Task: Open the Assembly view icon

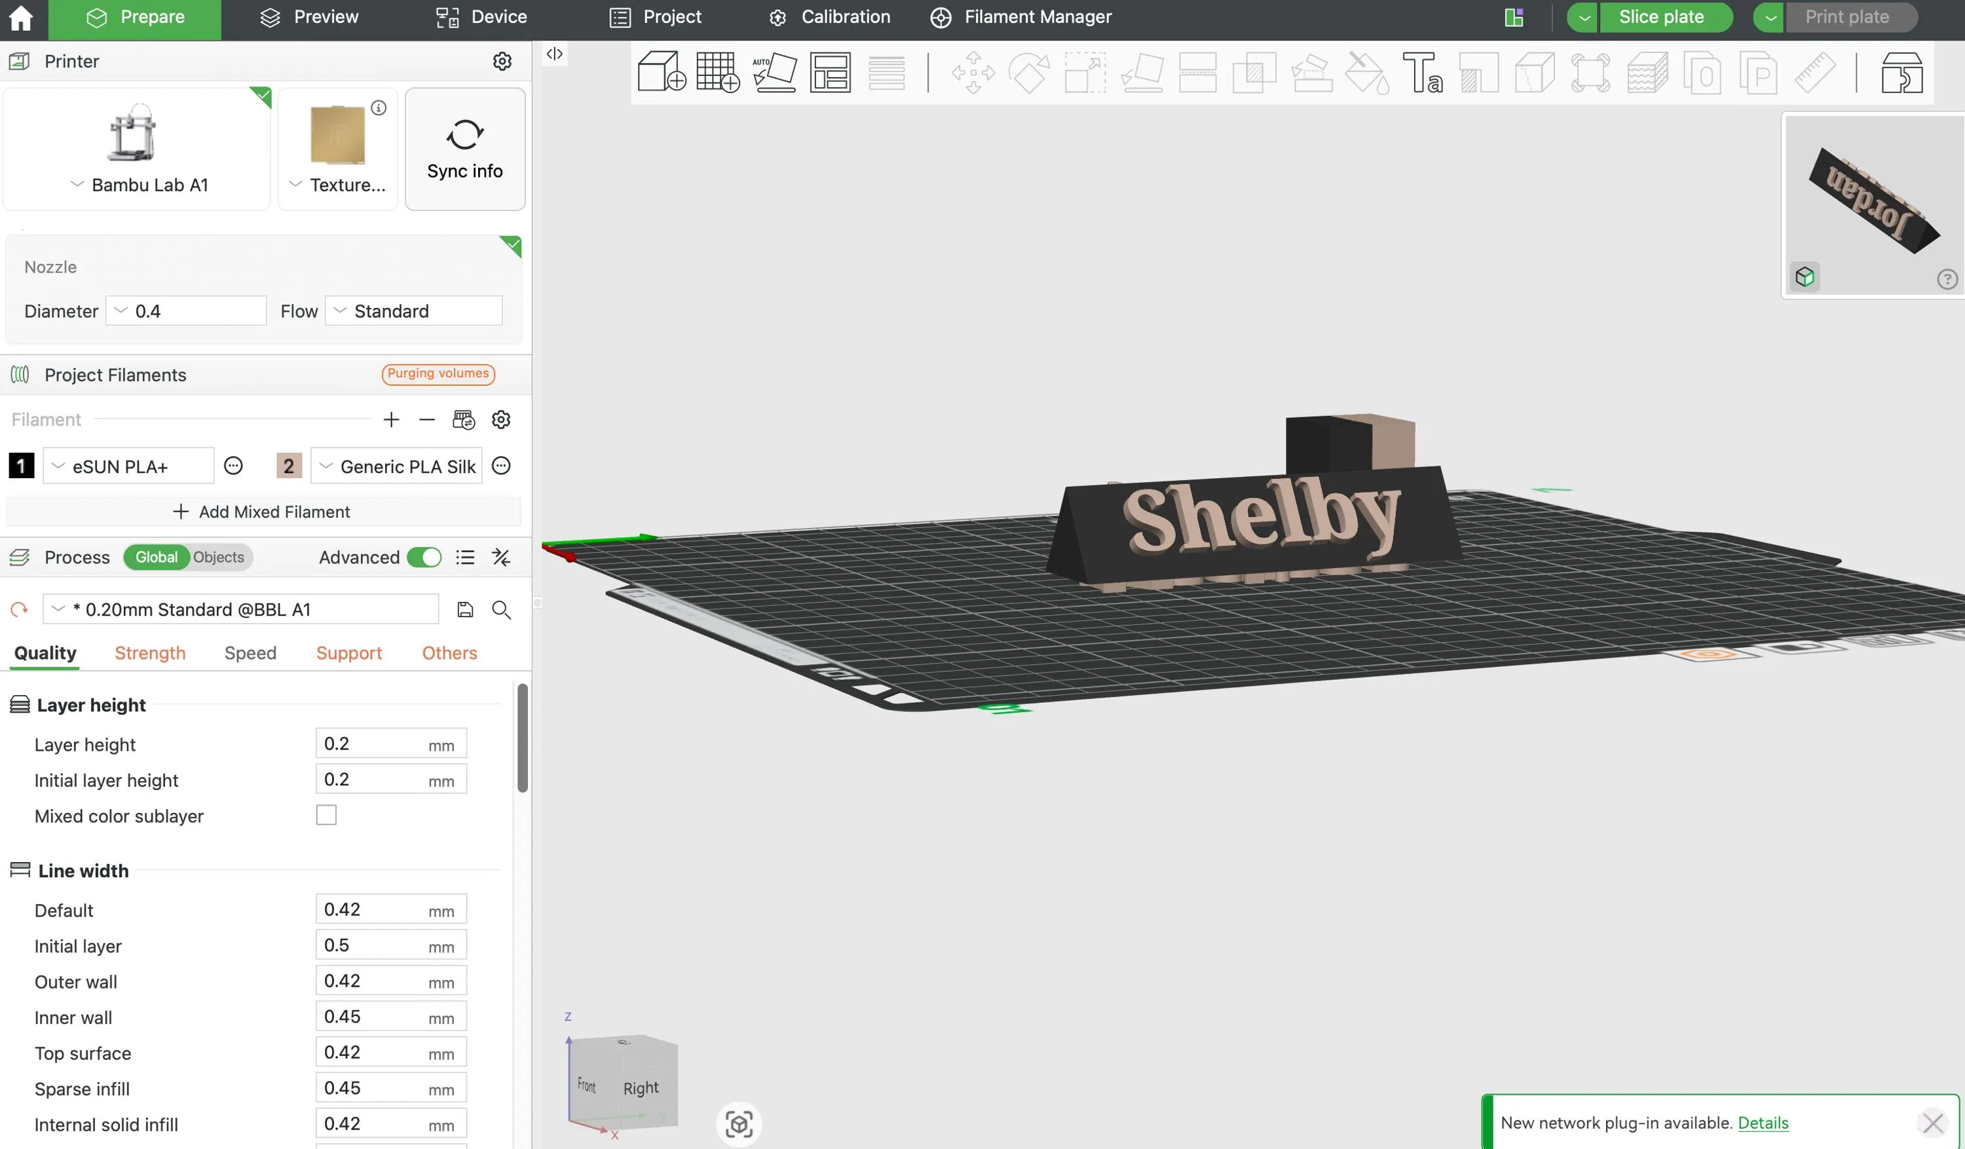Action: [1902, 73]
